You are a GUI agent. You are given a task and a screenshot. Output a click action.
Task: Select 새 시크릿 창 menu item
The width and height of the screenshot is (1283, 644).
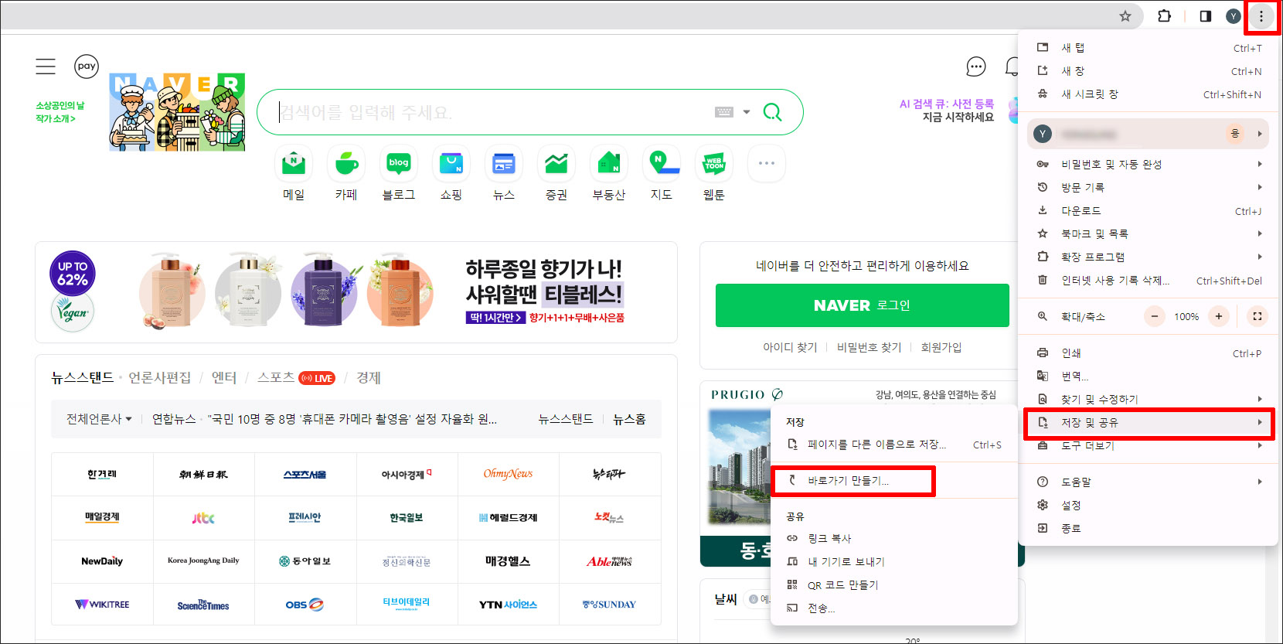tap(1149, 94)
